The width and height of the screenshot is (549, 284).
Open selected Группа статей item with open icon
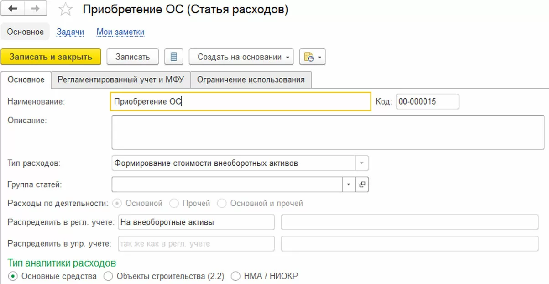362,184
